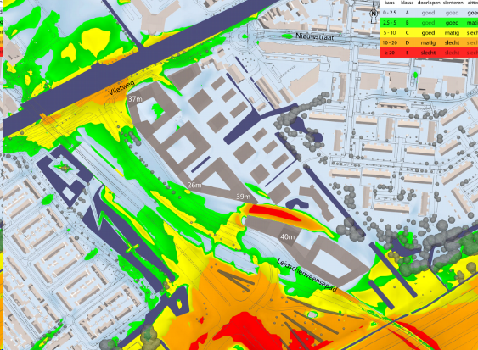
Task: Click the '0 - 2.5' legend value
Action: 390,13
